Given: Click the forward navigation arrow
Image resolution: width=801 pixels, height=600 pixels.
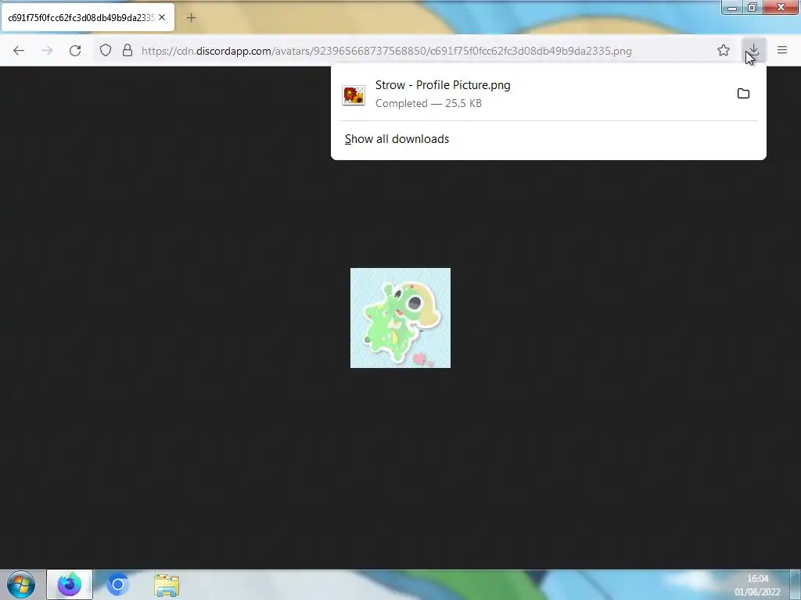Looking at the screenshot, I should 47,51.
